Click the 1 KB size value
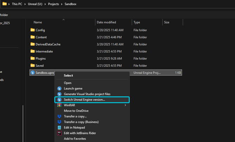The image size is (235, 142). (178, 73)
